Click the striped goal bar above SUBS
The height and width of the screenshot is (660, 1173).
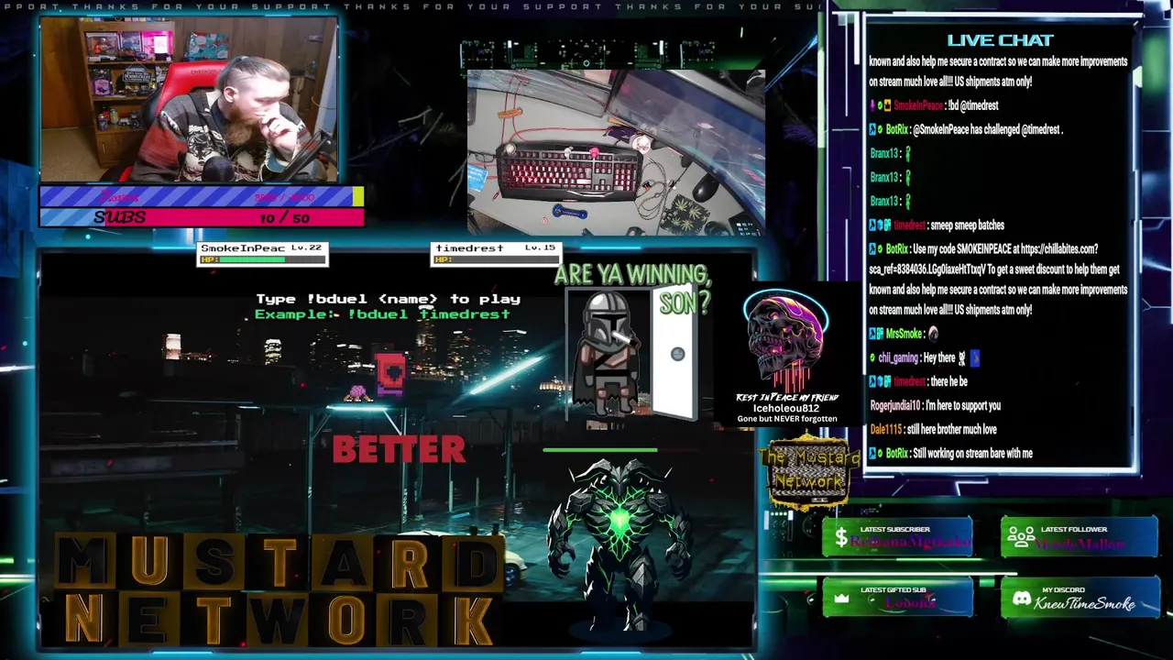tap(202, 196)
